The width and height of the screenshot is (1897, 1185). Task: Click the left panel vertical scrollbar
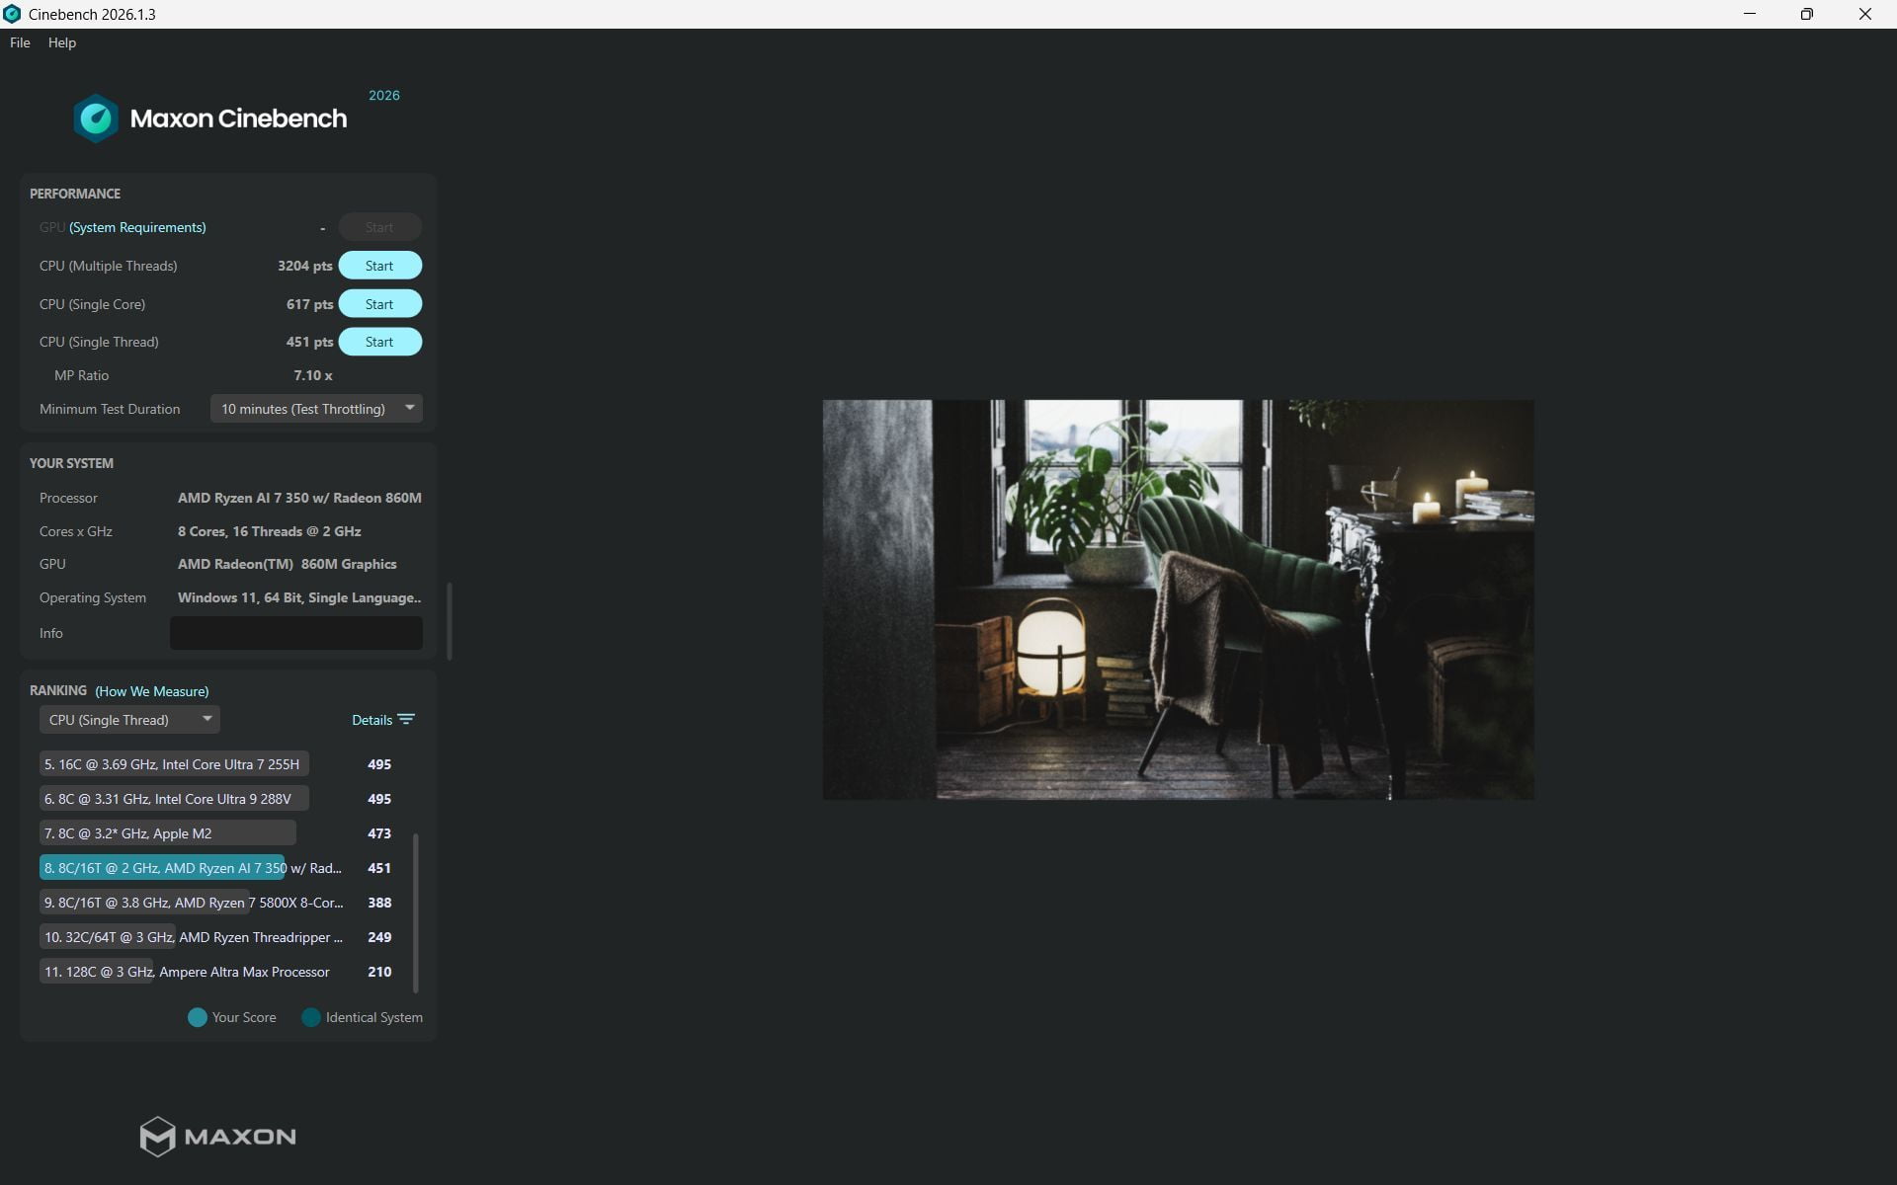(x=450, y=621)
